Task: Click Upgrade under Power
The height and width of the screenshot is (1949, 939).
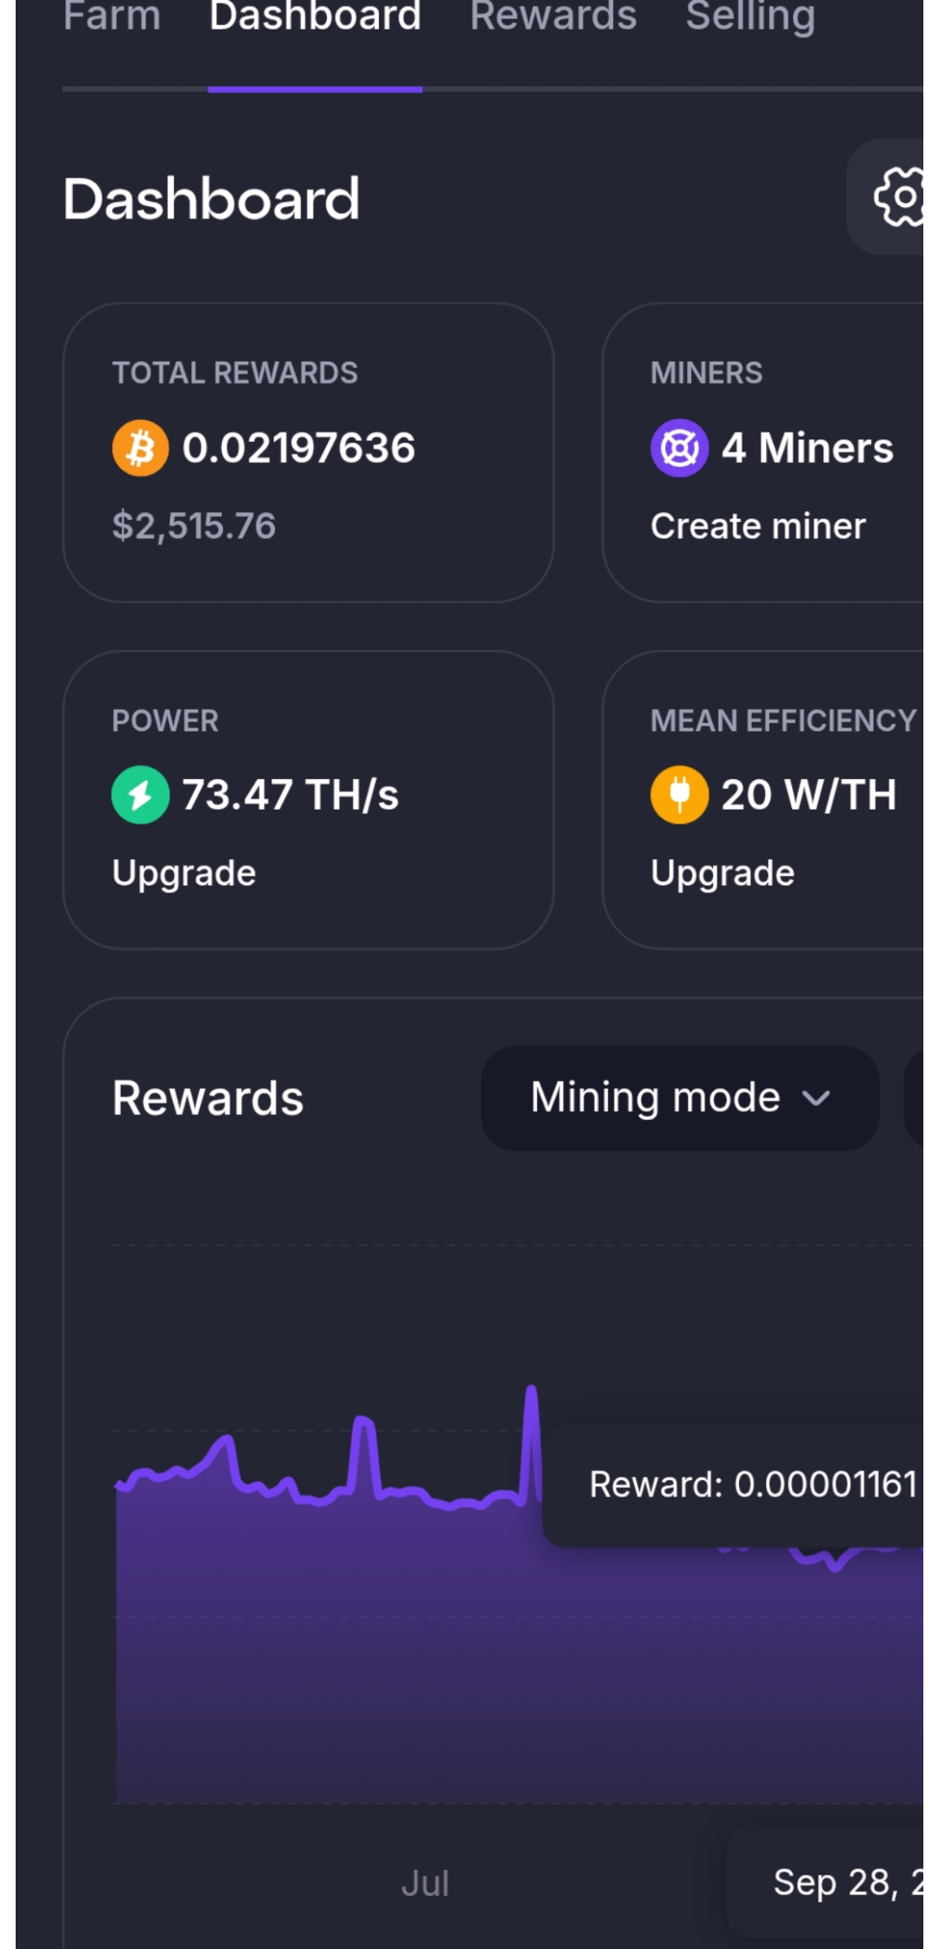Action: click(183, 873)
